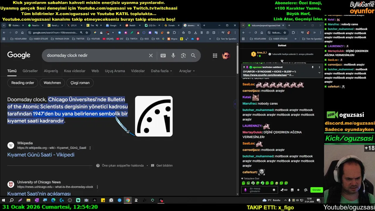The image size is (375, 211).
Task: Click the Kicks gift icon in chat
Action: (x=306, y=190)
